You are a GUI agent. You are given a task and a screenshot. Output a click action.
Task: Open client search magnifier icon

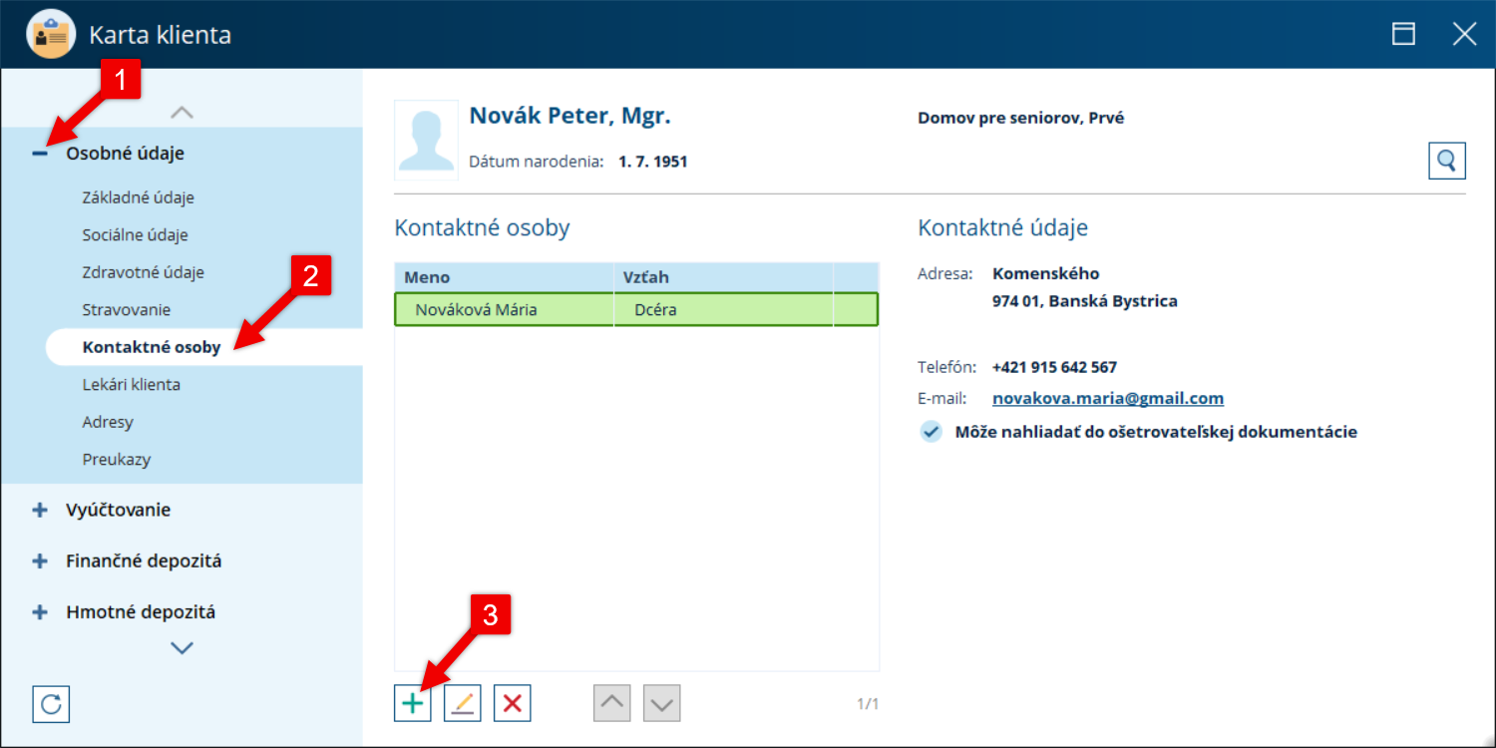click(x=1447, y=160)
